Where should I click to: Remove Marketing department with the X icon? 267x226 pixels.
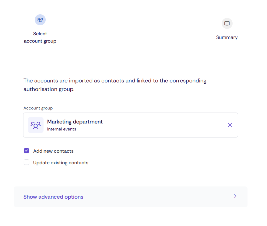click(x=230, y=125)
